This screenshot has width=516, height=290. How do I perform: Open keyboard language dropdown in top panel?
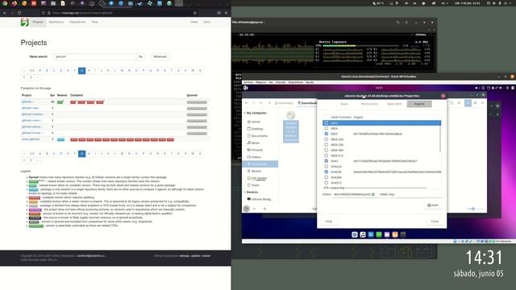point(444,3)
